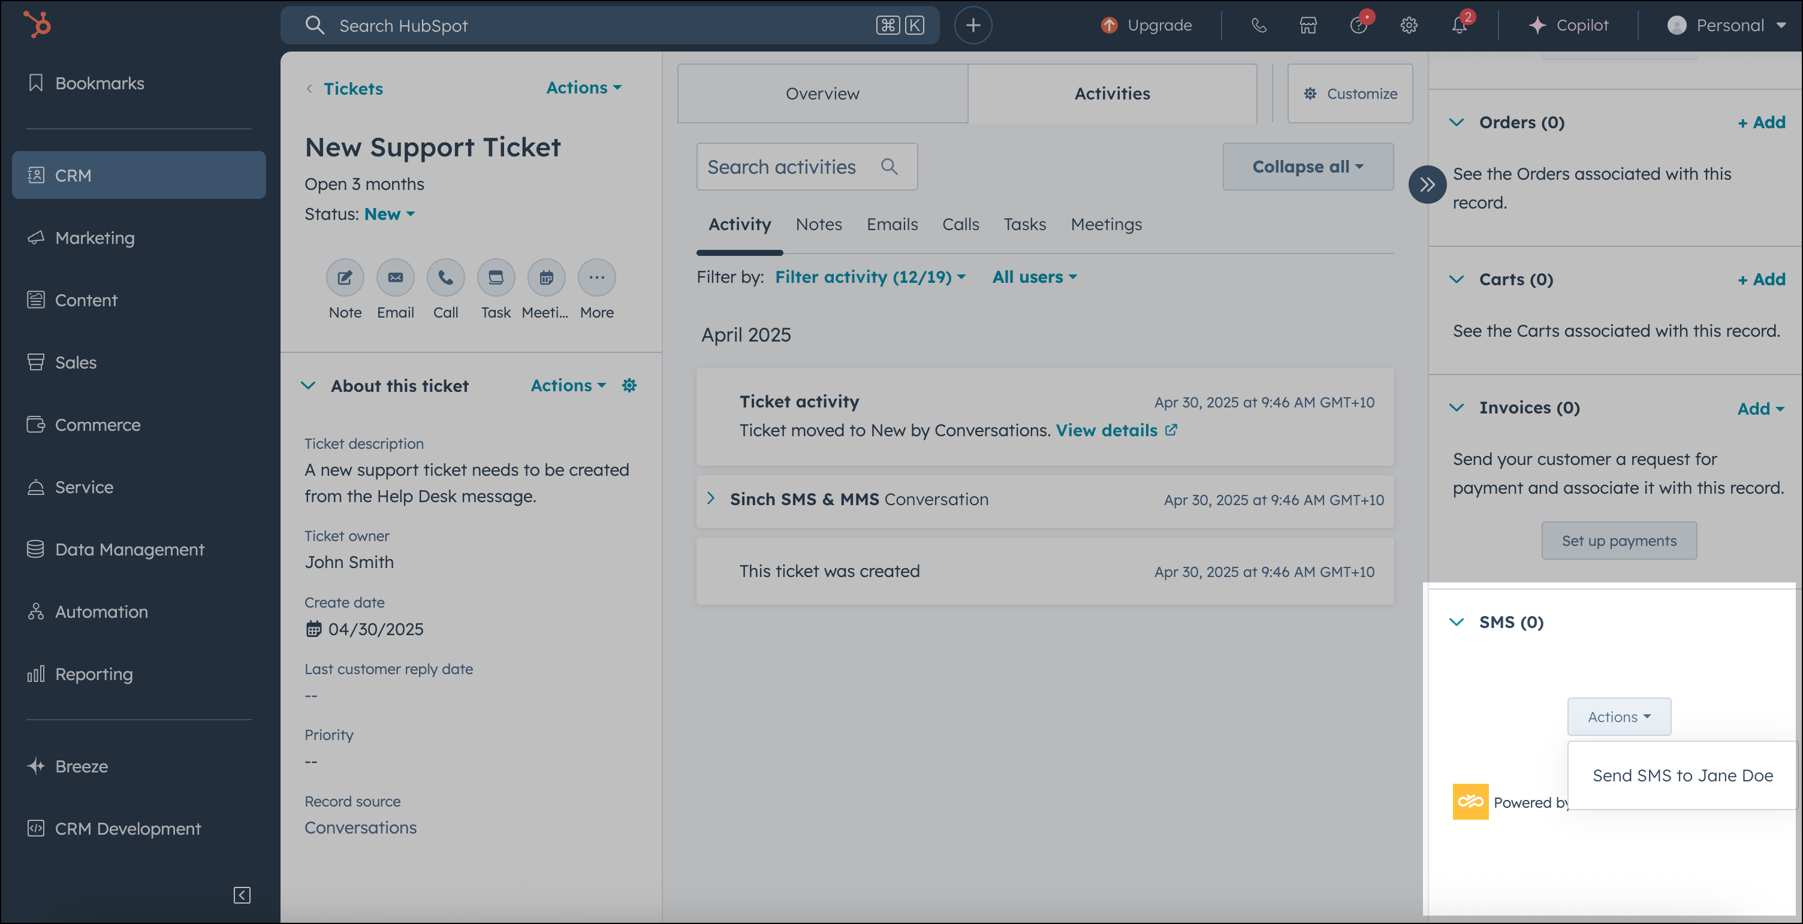Select Send SMS to Jane Doe
The image size is (1803, 924).
[x=1682, y=775]
